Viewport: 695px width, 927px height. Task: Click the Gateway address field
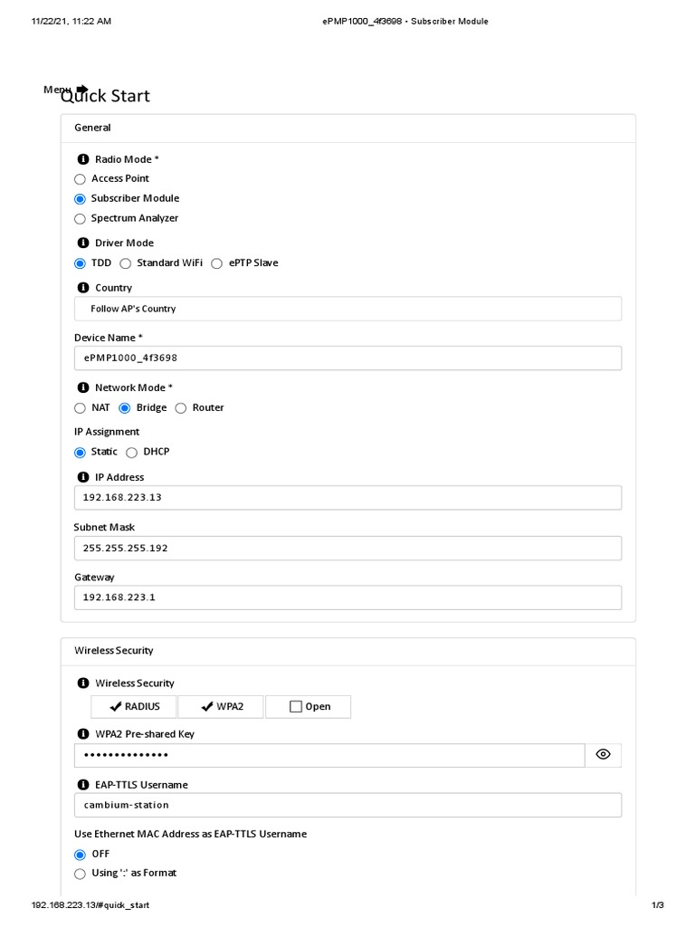tap(347, 597)
